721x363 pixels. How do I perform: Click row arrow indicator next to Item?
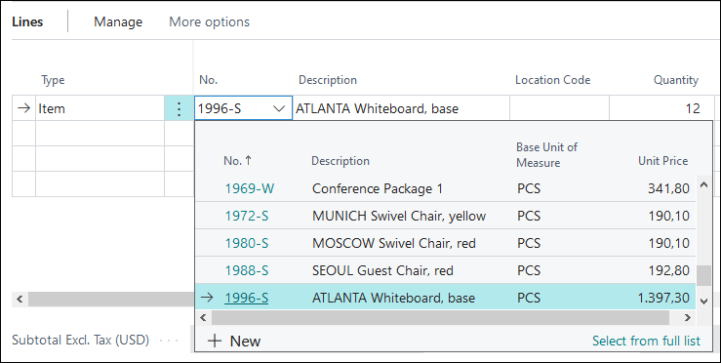coord(24,108)
